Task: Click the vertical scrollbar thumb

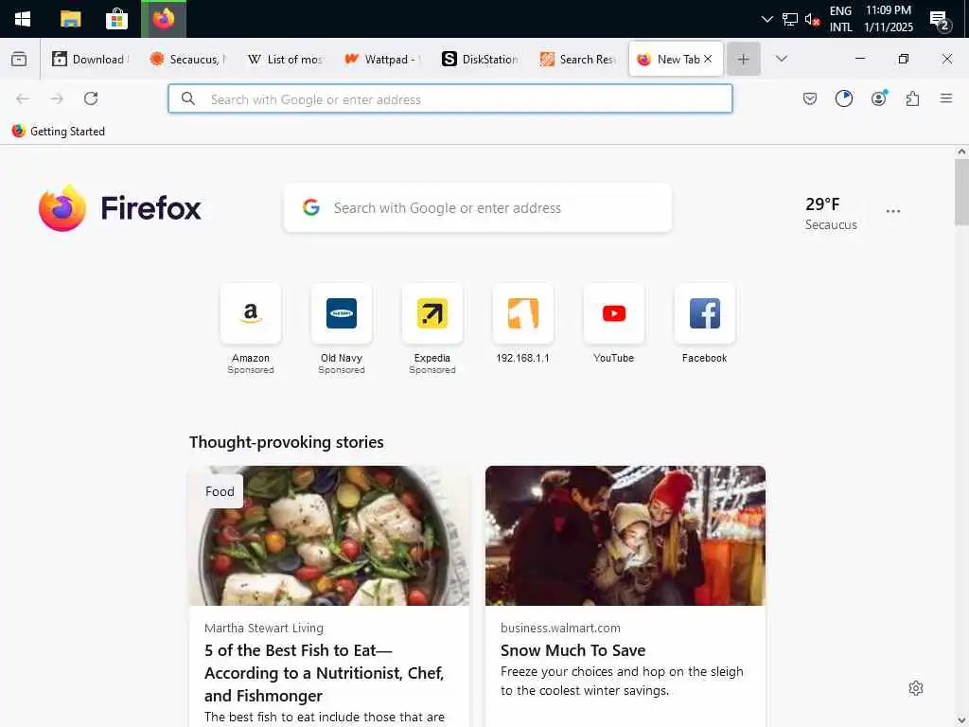Action: pyautogui.click(x=961, y=192)
